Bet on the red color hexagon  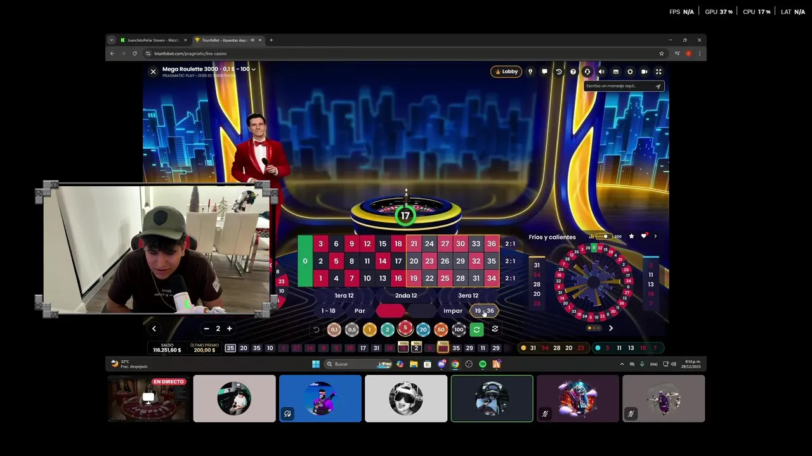(x=390, y=311)
